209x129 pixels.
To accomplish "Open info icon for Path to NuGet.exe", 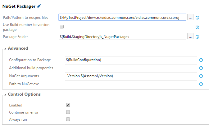I will (201, 84).
